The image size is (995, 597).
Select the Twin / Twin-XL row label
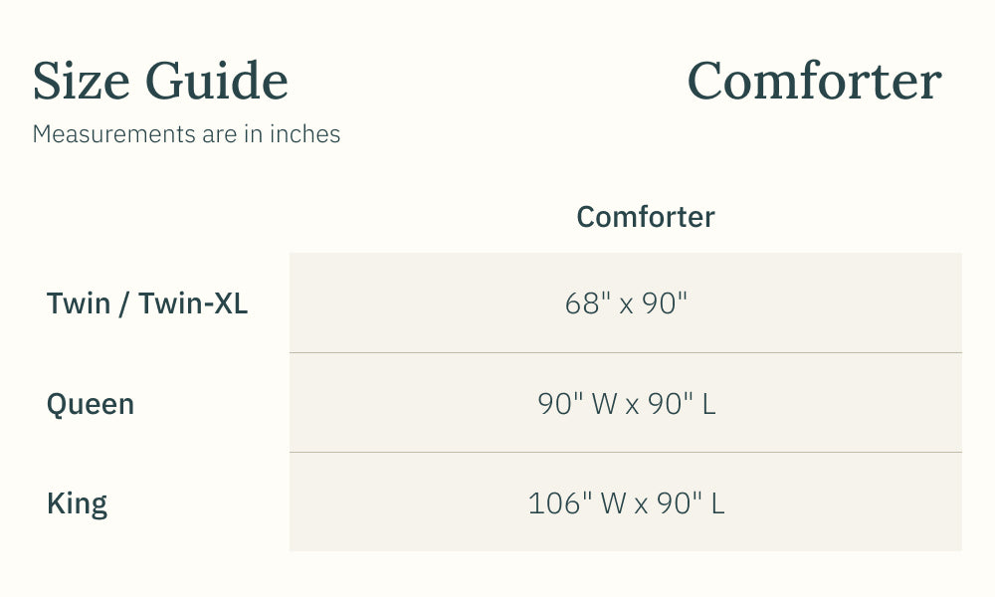(x=147, y=303)
